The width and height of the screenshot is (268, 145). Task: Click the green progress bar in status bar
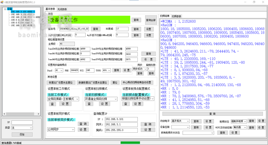pyautogui.click(x=130, y=143)
